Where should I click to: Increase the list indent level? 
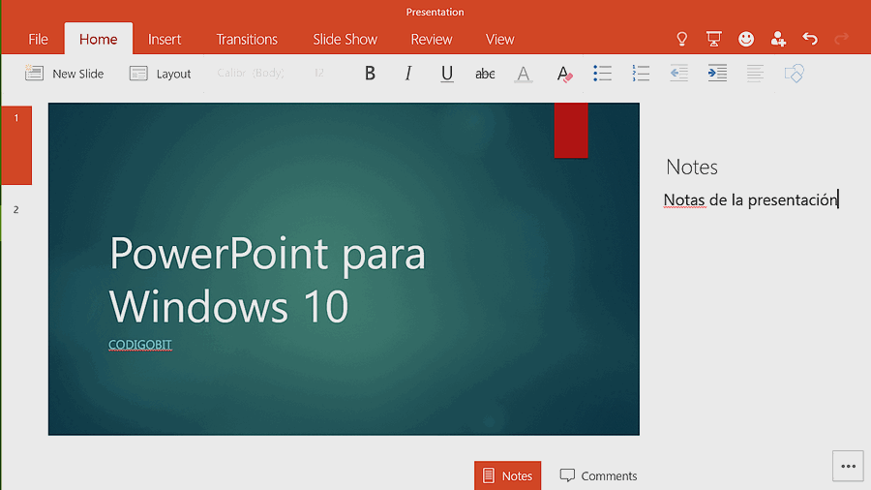(x=717, y=74)
